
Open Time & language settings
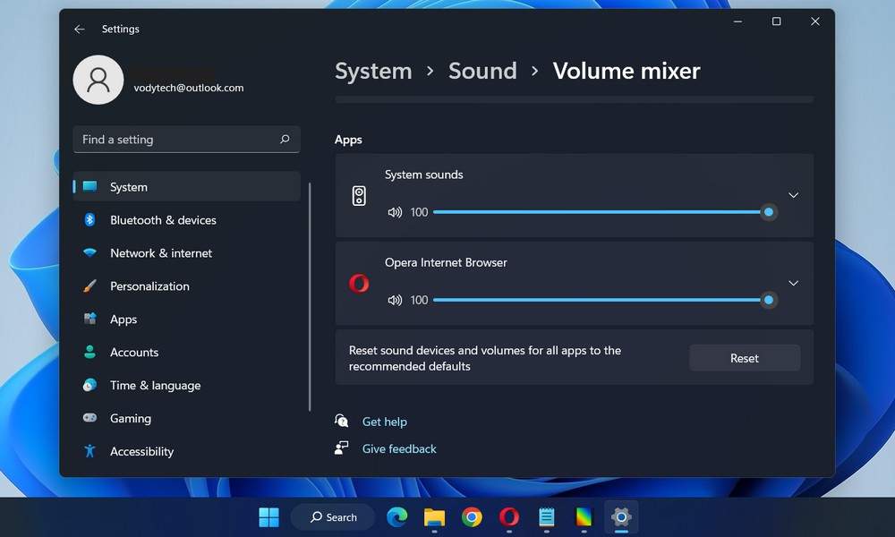[187, 385]
